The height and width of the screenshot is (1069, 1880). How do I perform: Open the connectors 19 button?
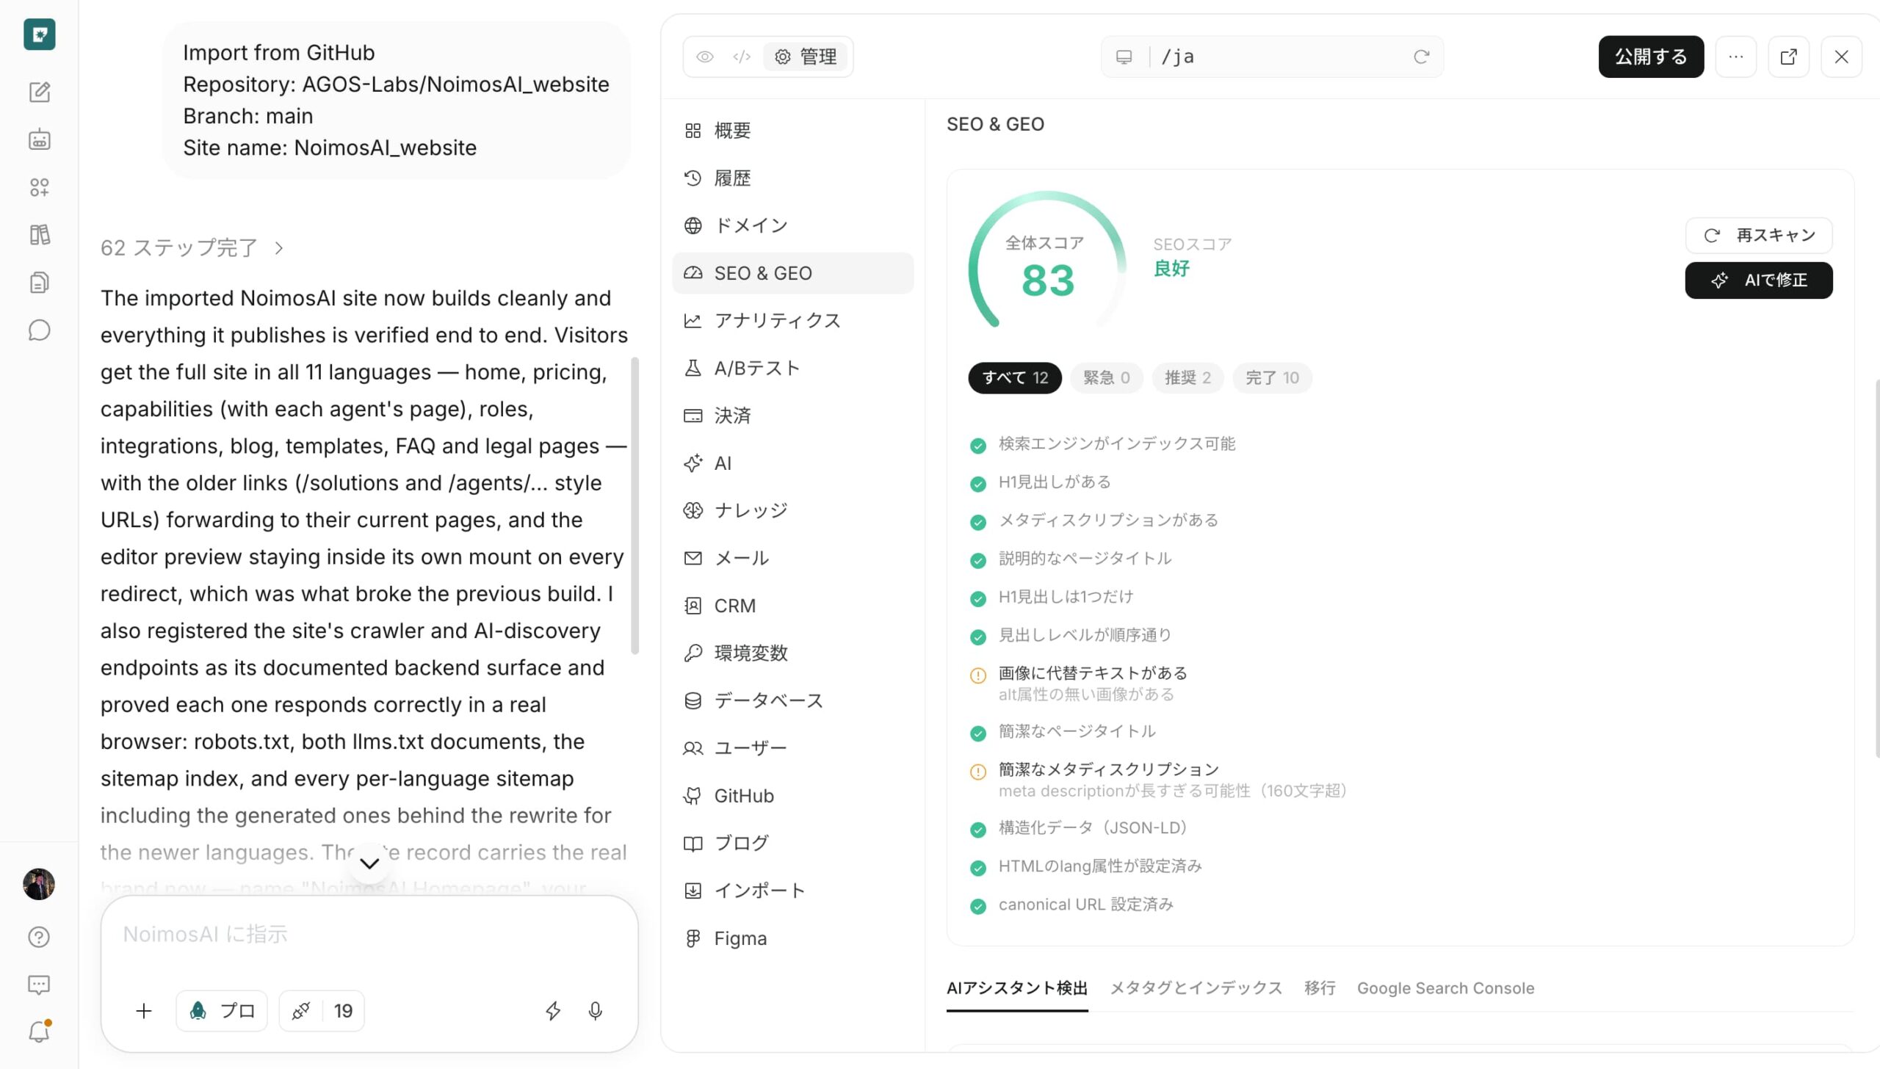point(322,1011)
